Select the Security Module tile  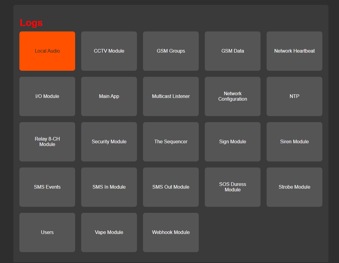(x=109, y=142)
